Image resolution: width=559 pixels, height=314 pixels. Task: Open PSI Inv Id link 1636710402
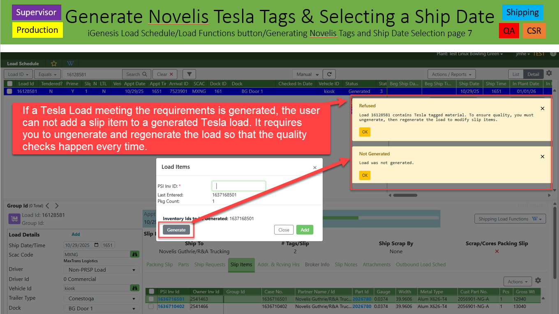171,307
